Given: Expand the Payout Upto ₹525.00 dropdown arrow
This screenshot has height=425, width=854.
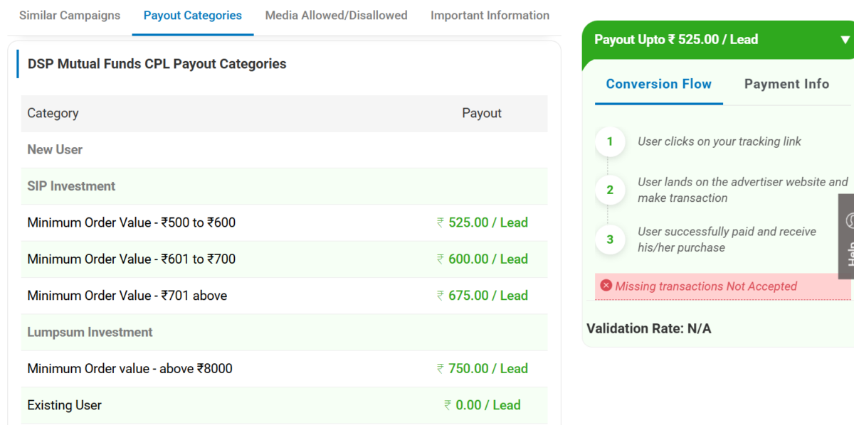Looking at the screenshot, I should click(845, 40).
